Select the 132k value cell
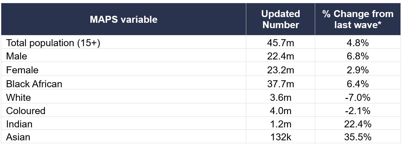Viewport: 403px width, 146px height. pos(280,137)
